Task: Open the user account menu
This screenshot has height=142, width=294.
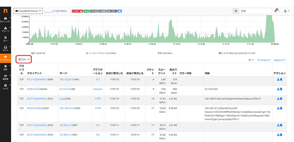Action: [x=286, y=11]
